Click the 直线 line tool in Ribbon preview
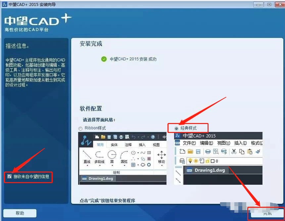Viewport: 285px width, 221px height. [87, 158]
